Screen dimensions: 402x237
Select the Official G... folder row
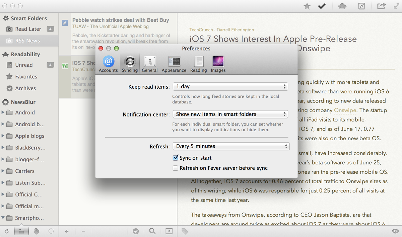29,194
